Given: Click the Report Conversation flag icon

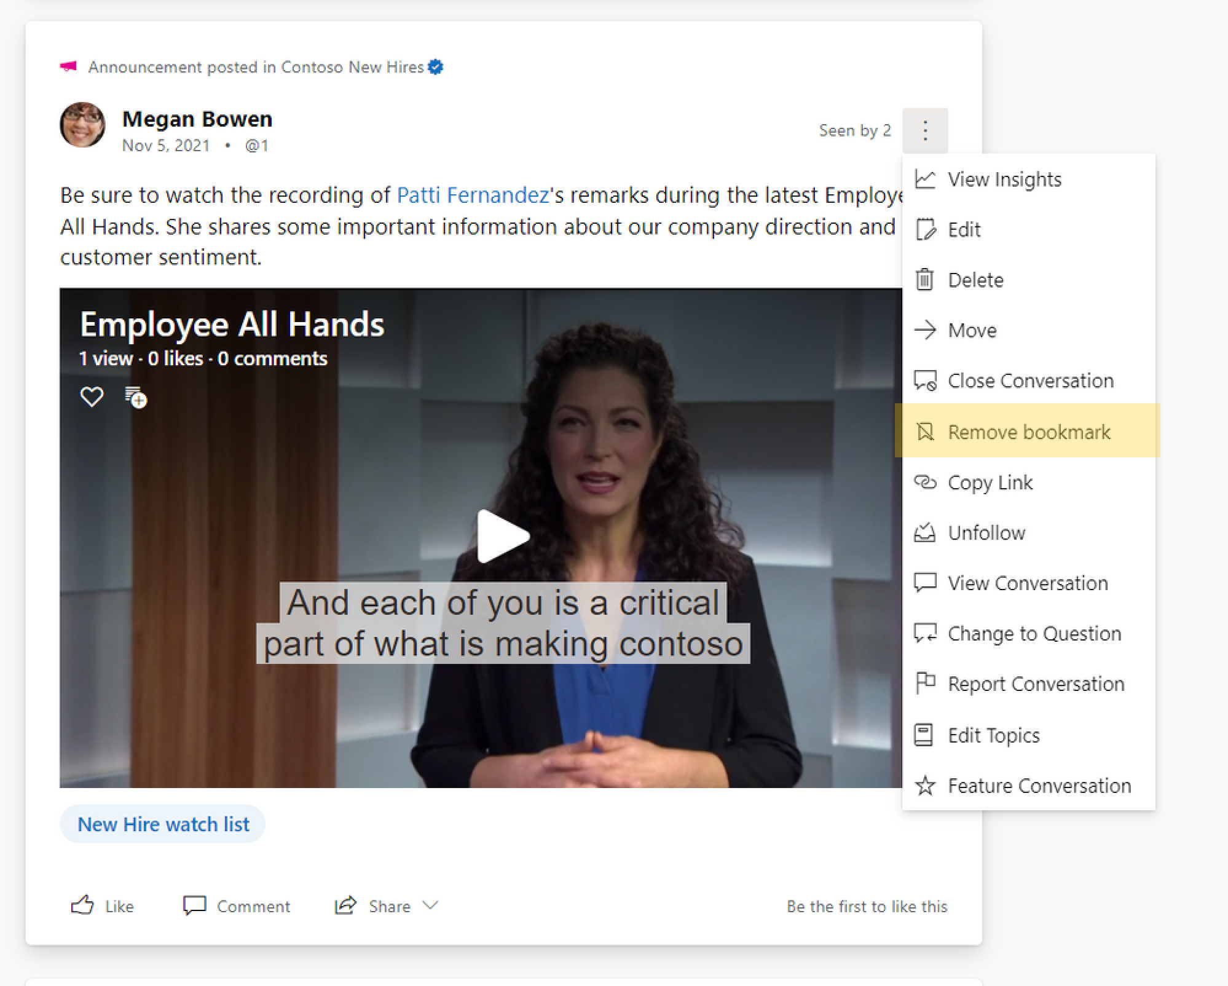Looking at the screenshot, I should click(x=925, y=684).
